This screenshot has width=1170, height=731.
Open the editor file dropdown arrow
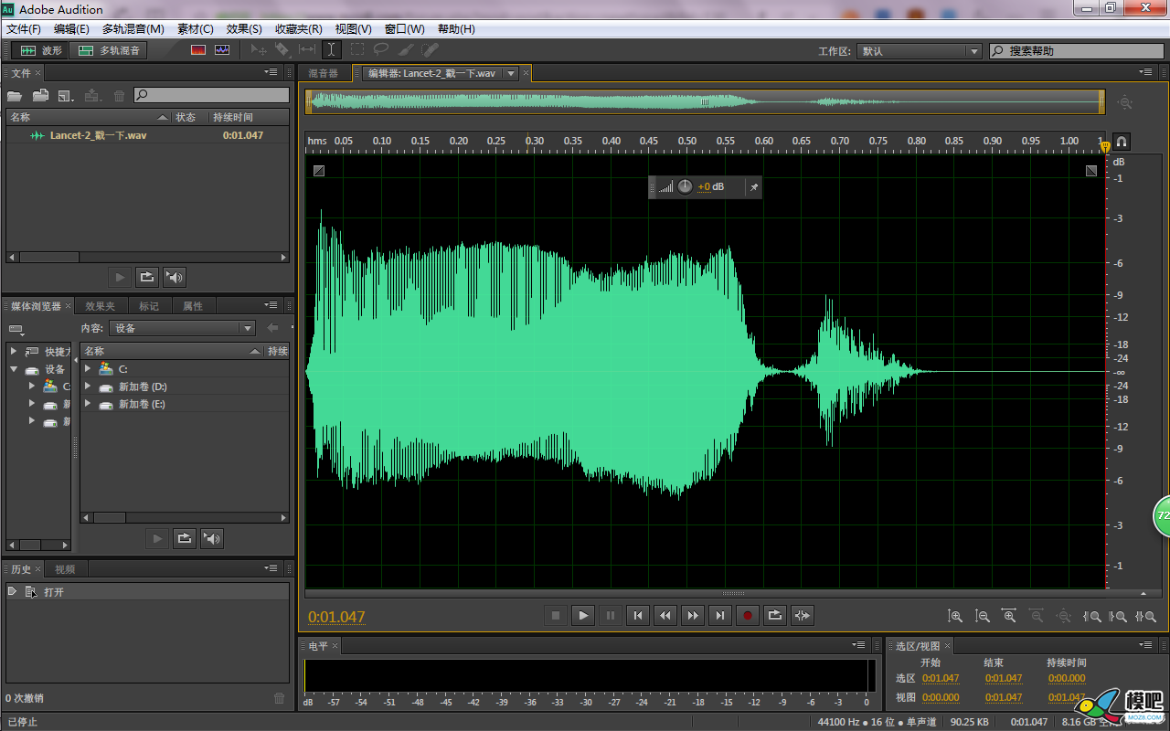511,73
